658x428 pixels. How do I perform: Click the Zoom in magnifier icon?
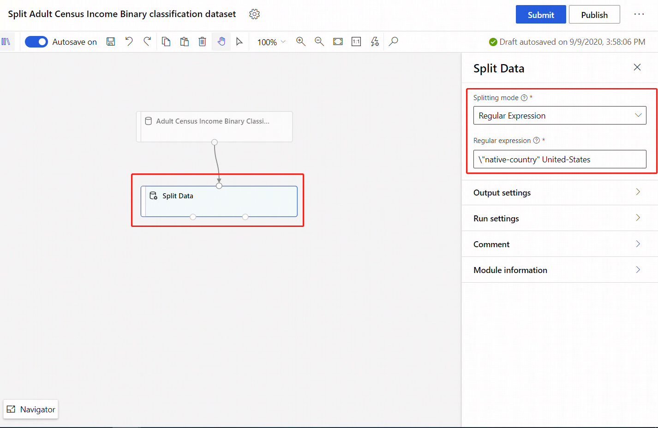(301, 42)
